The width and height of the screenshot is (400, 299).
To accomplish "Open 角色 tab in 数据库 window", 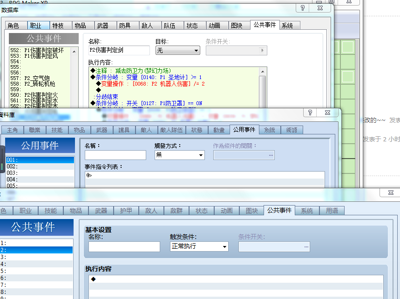I will (16, 26).
